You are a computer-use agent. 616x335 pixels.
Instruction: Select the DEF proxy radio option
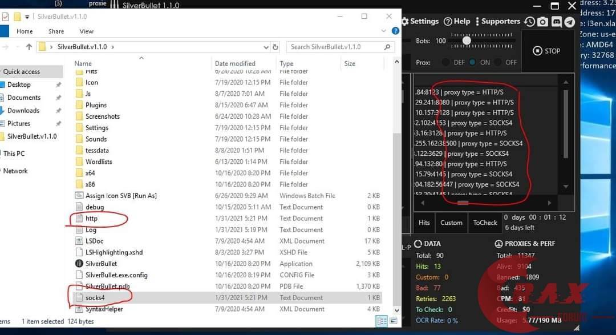pyautogui.click(x=445, y=62)
